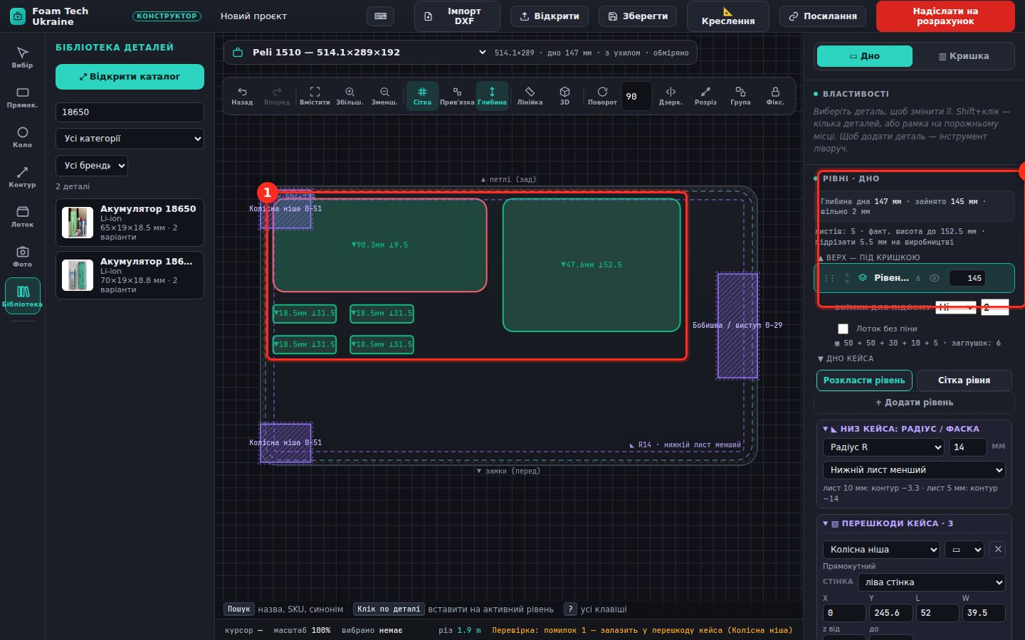Switch to the Кришка tab
The image size is (1025, 640).
(964, 56)
